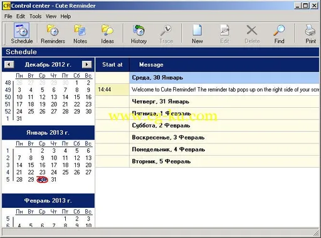Select January 30 circled date
Image resolution: width=321 pixels, height=238 pixels.
(x=42, y=179)
